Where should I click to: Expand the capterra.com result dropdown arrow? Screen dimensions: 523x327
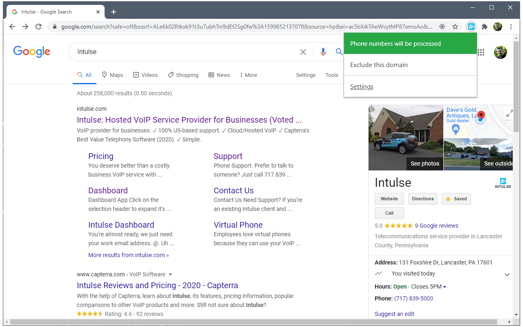click(170, 274)
